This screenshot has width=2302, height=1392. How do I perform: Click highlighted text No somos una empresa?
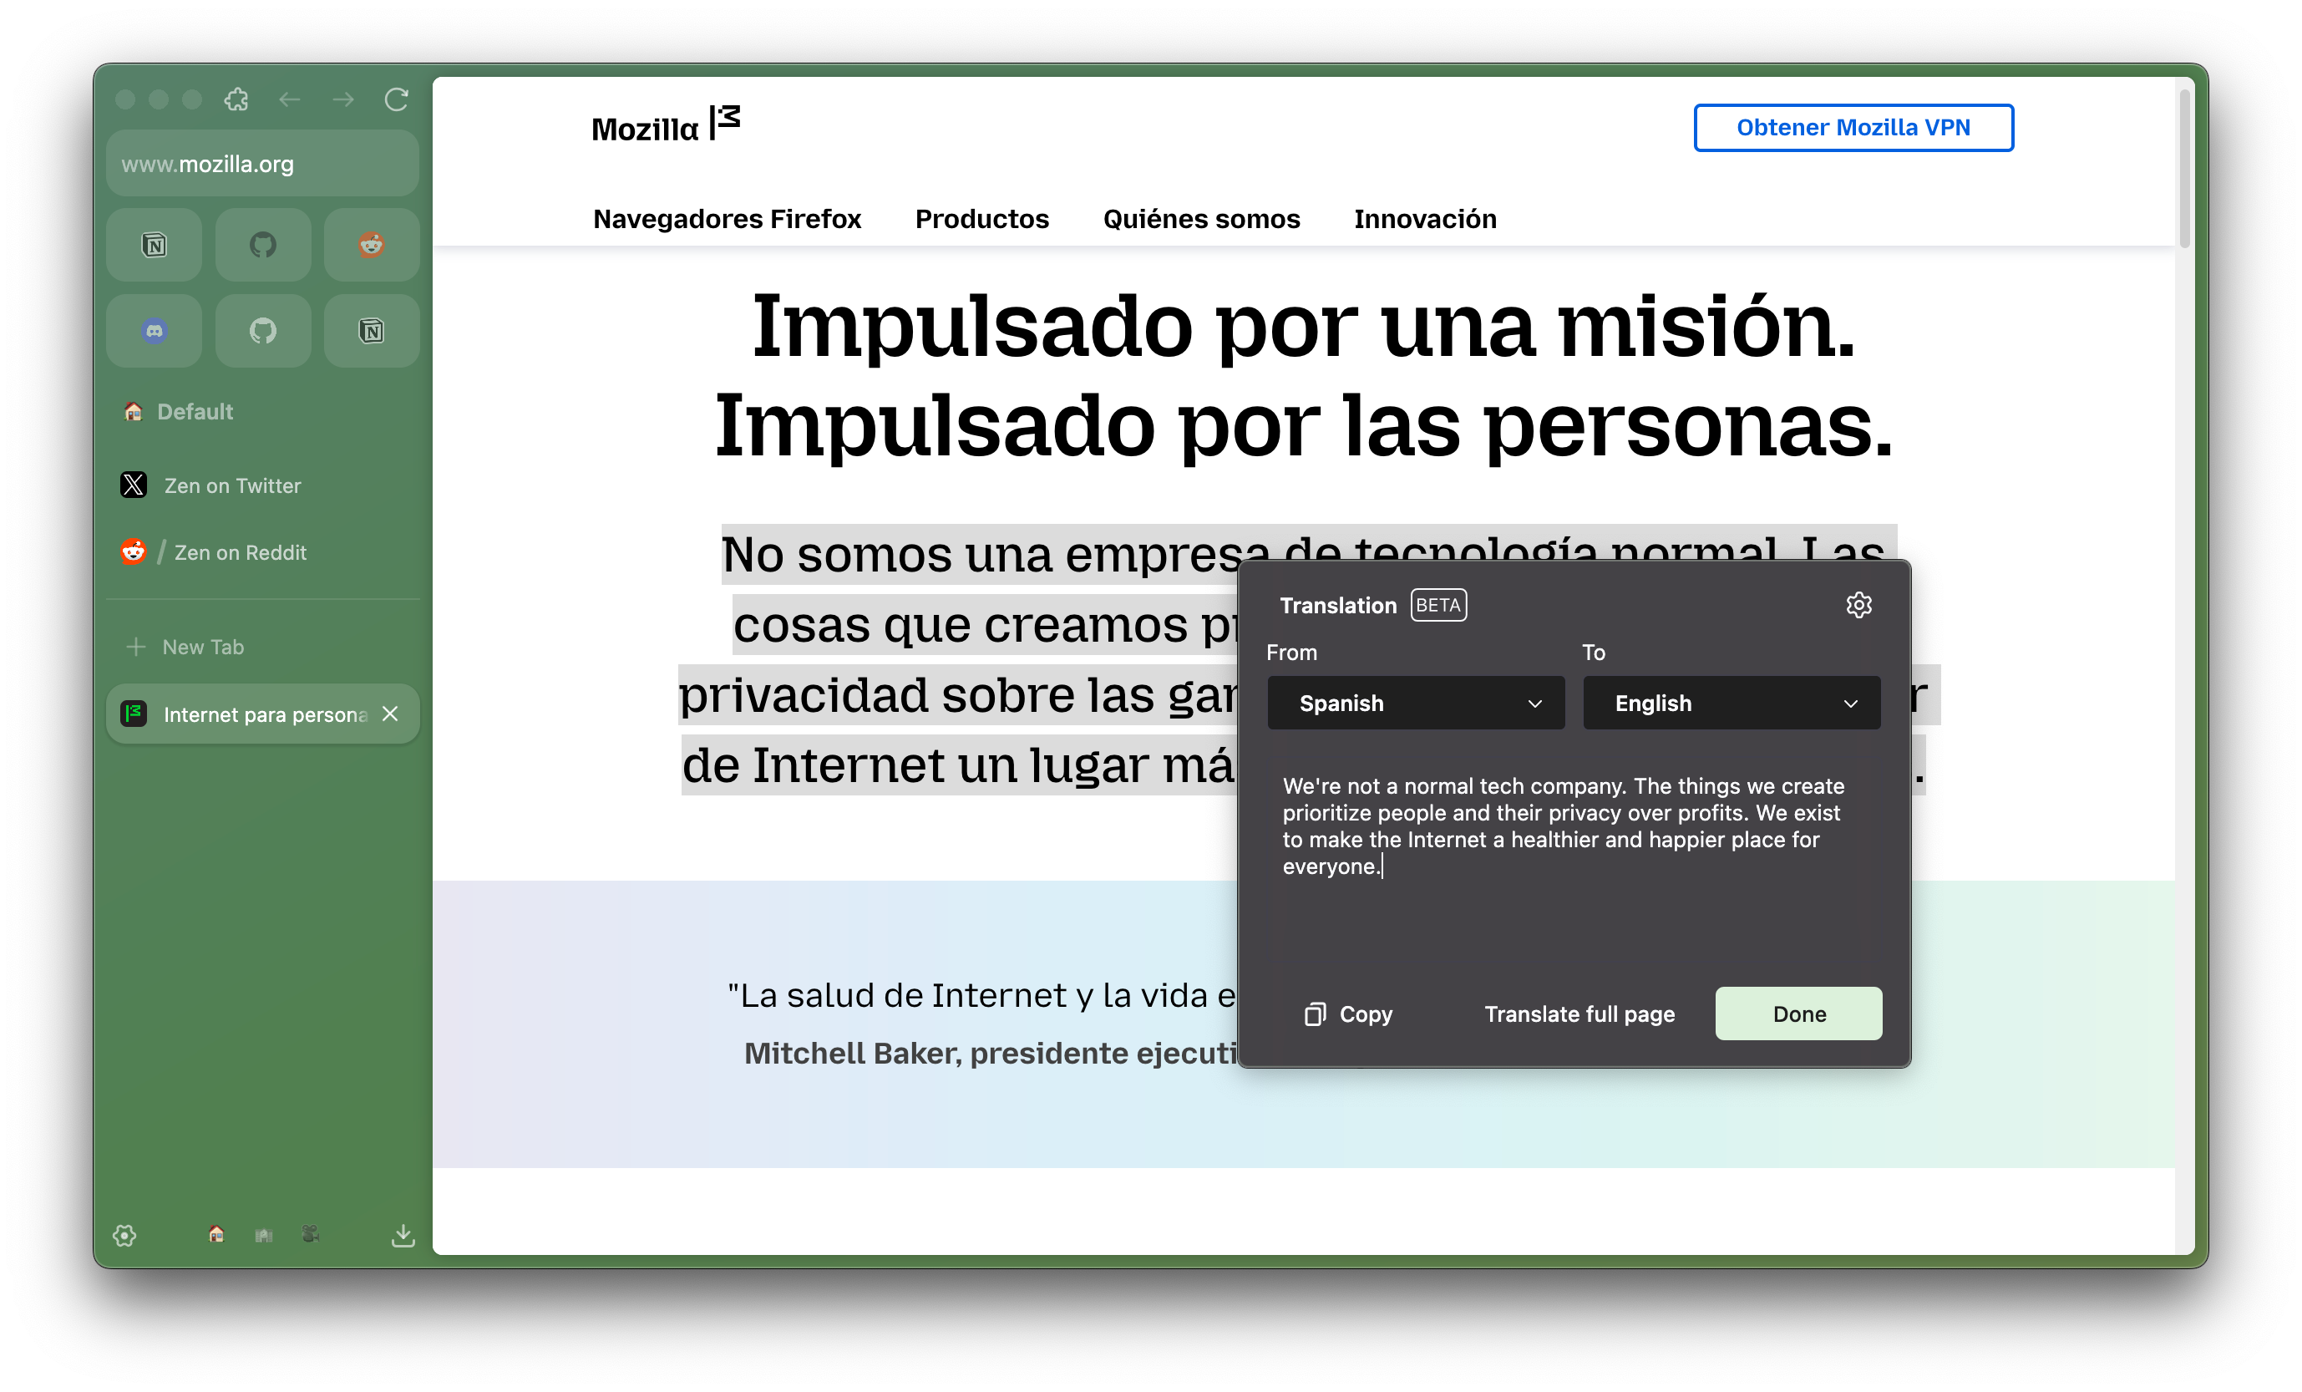click(x=996, y=554)
